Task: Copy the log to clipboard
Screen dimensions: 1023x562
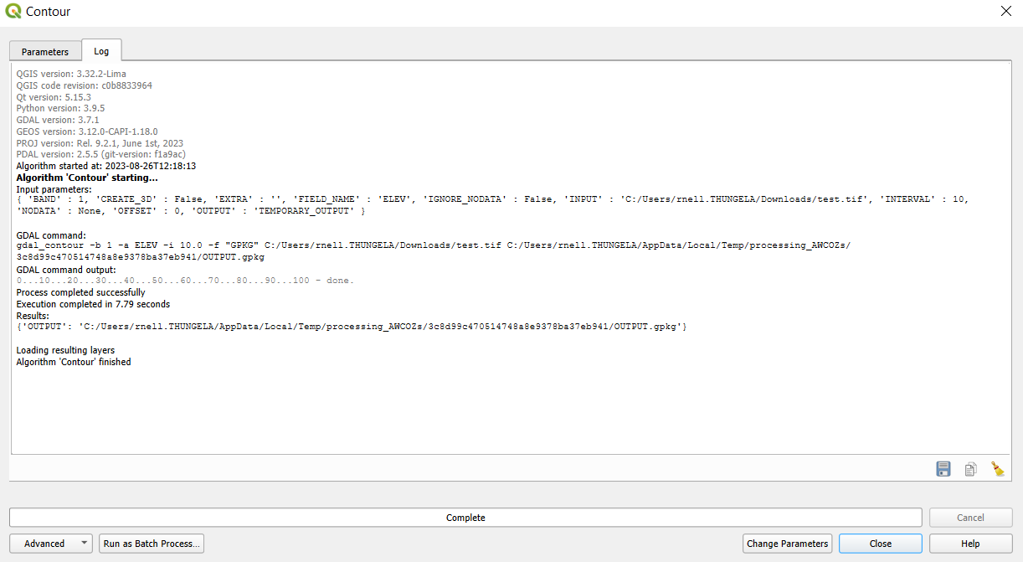Action: (x=970, y=469)
